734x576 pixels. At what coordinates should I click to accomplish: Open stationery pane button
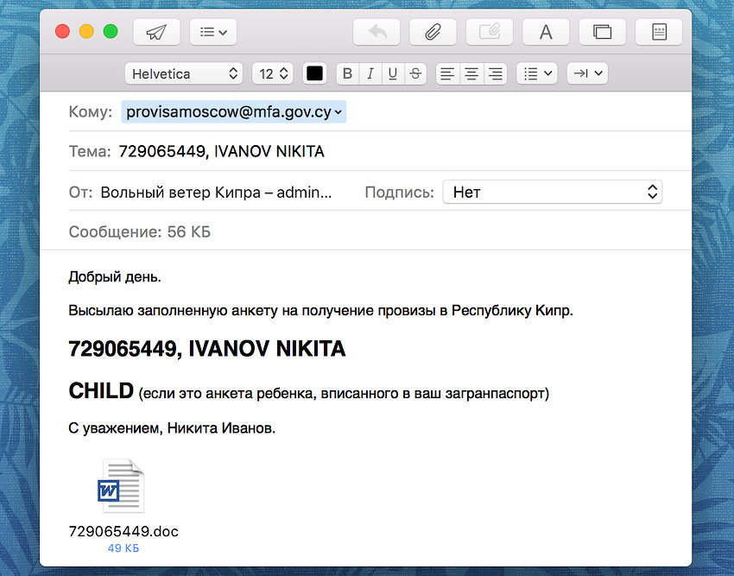659,32
